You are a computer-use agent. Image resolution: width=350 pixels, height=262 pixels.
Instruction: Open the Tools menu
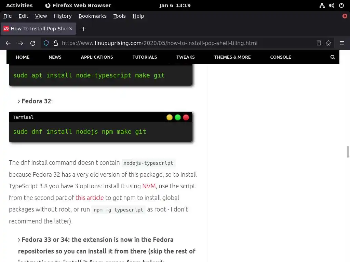(119, 16)
